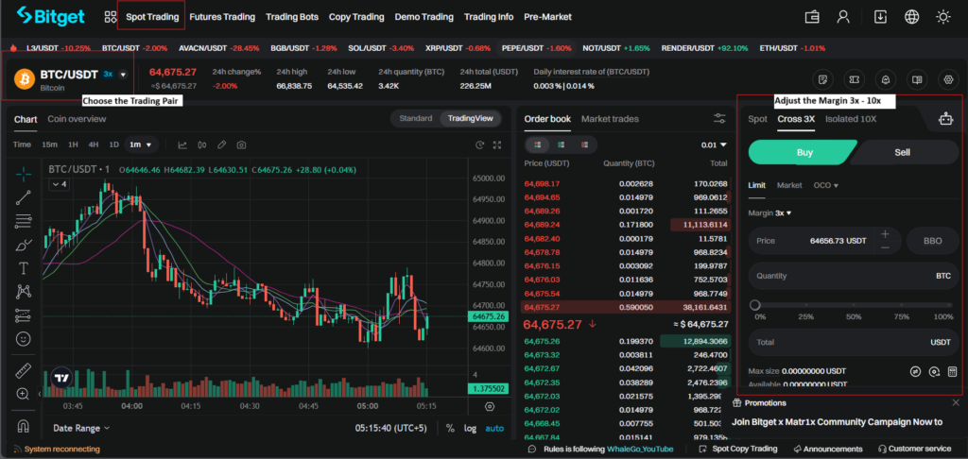Switch chart to Standard mode

pyautogui.click(x=416, y=118)
